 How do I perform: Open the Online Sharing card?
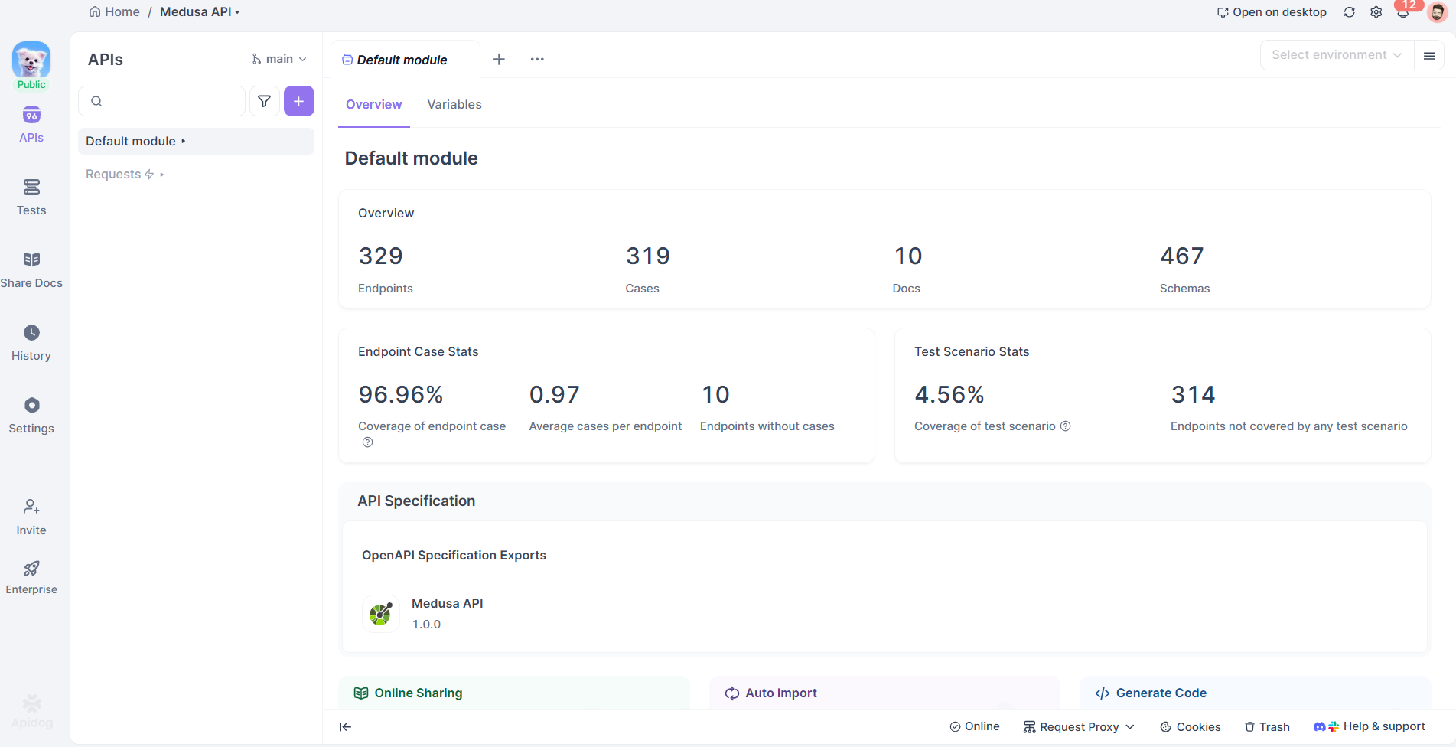514,693
